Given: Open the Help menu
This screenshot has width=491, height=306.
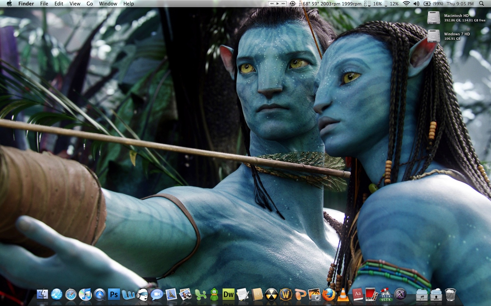Looking at the screenshot, I should click(129, 3).
